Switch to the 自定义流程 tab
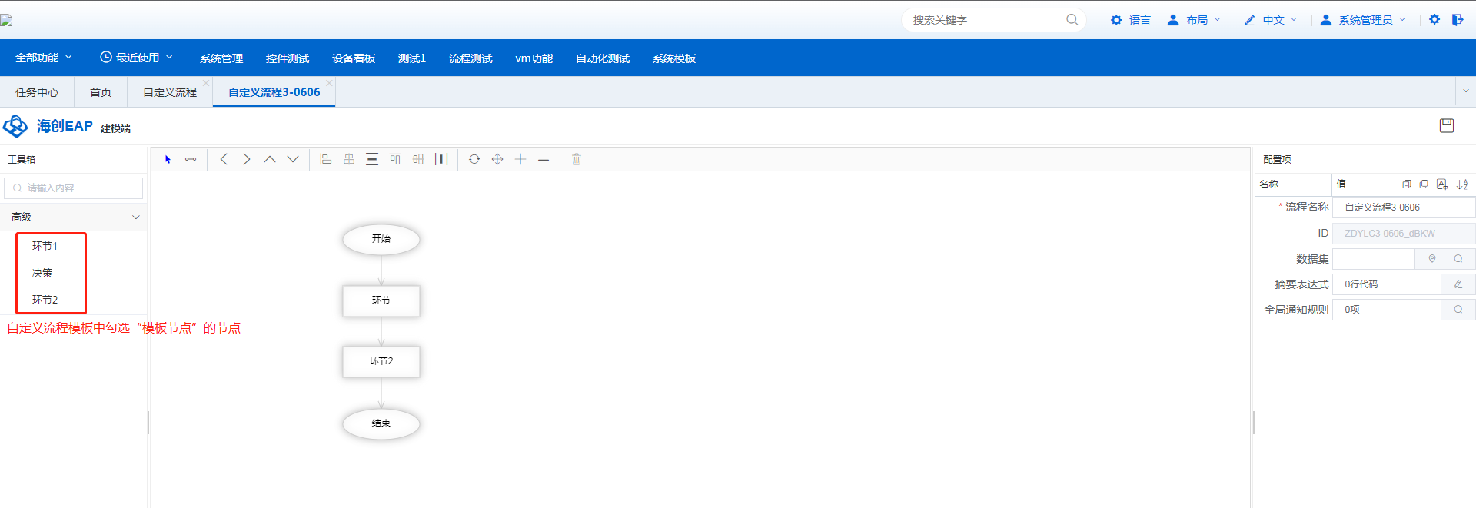 point(170,92)
